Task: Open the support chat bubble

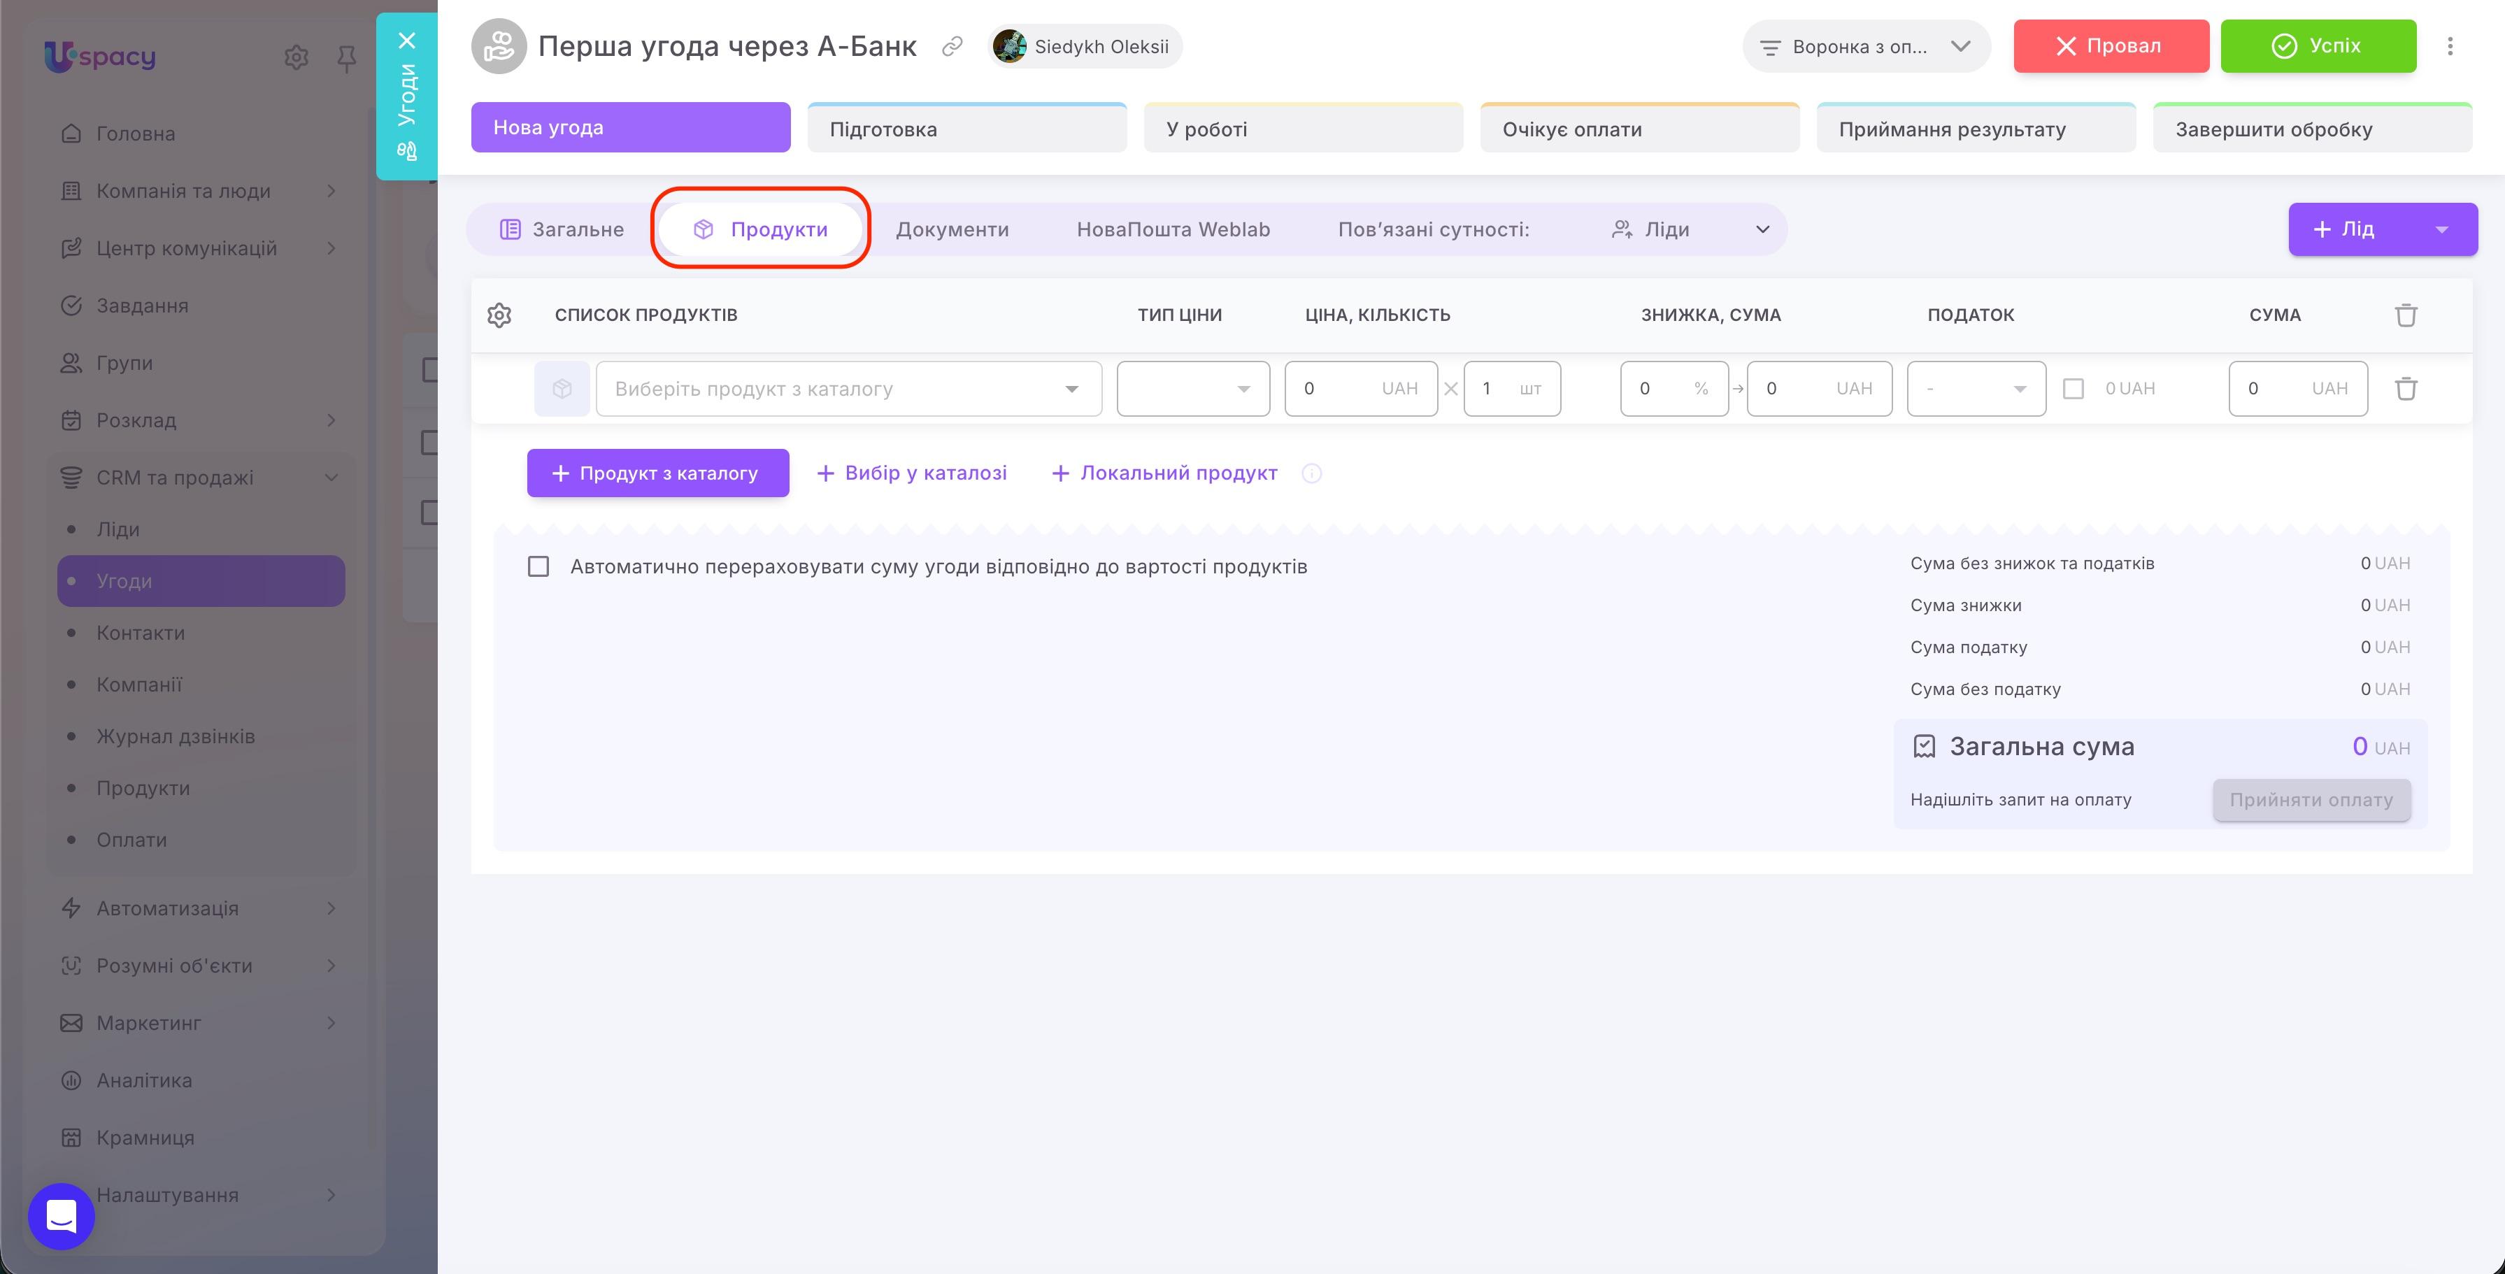Action: coord(62,1216)
